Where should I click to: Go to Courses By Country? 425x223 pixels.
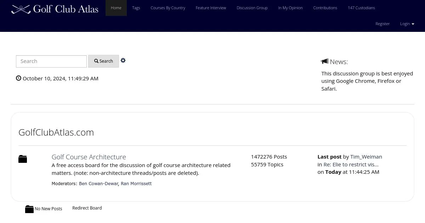168,8
